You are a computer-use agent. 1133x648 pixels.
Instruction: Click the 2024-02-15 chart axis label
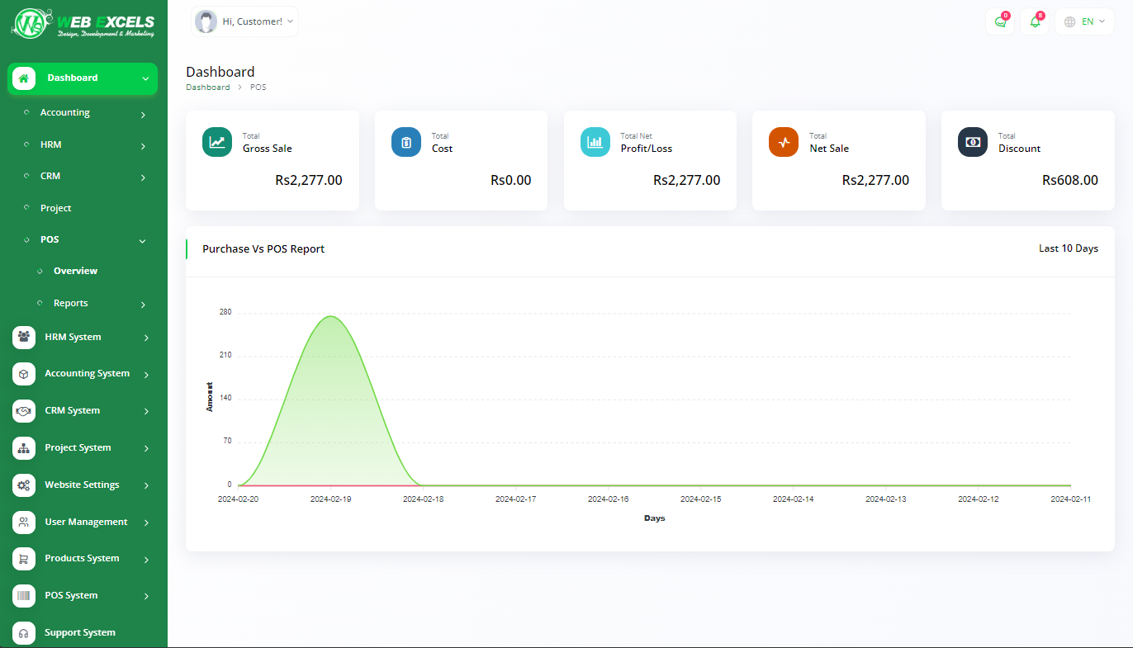click(701, 499)
